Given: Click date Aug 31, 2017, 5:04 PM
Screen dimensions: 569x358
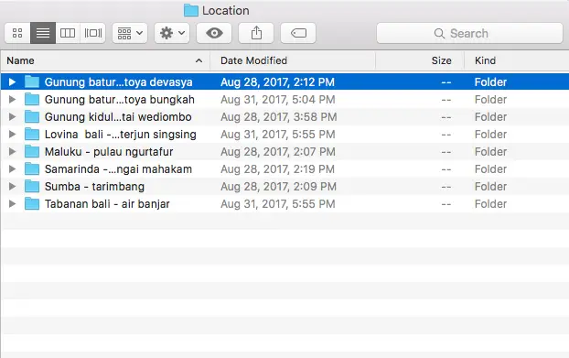Looking at the screenshot, I should (x=278, y=100).
